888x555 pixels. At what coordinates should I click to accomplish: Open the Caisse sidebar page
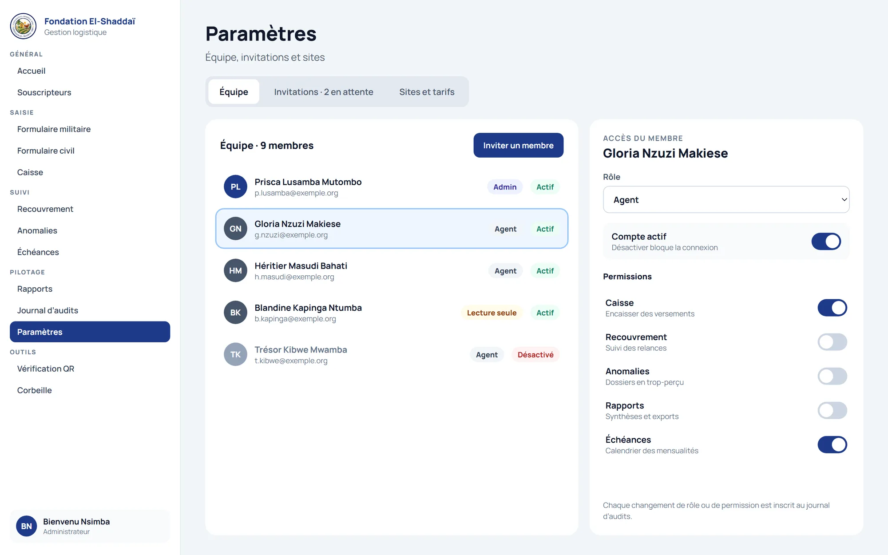tap(90, 172)
